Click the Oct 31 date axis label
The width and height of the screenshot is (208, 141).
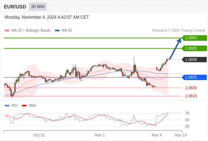[x=39, y=135]
